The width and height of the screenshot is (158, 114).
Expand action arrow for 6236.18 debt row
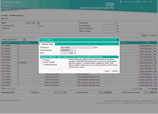point(155,82)
